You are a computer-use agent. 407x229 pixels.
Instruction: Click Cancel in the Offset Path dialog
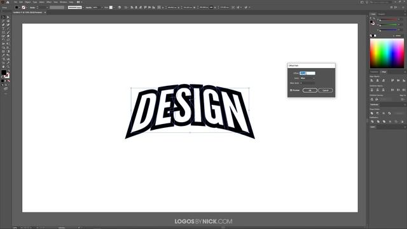pos(325,90)
